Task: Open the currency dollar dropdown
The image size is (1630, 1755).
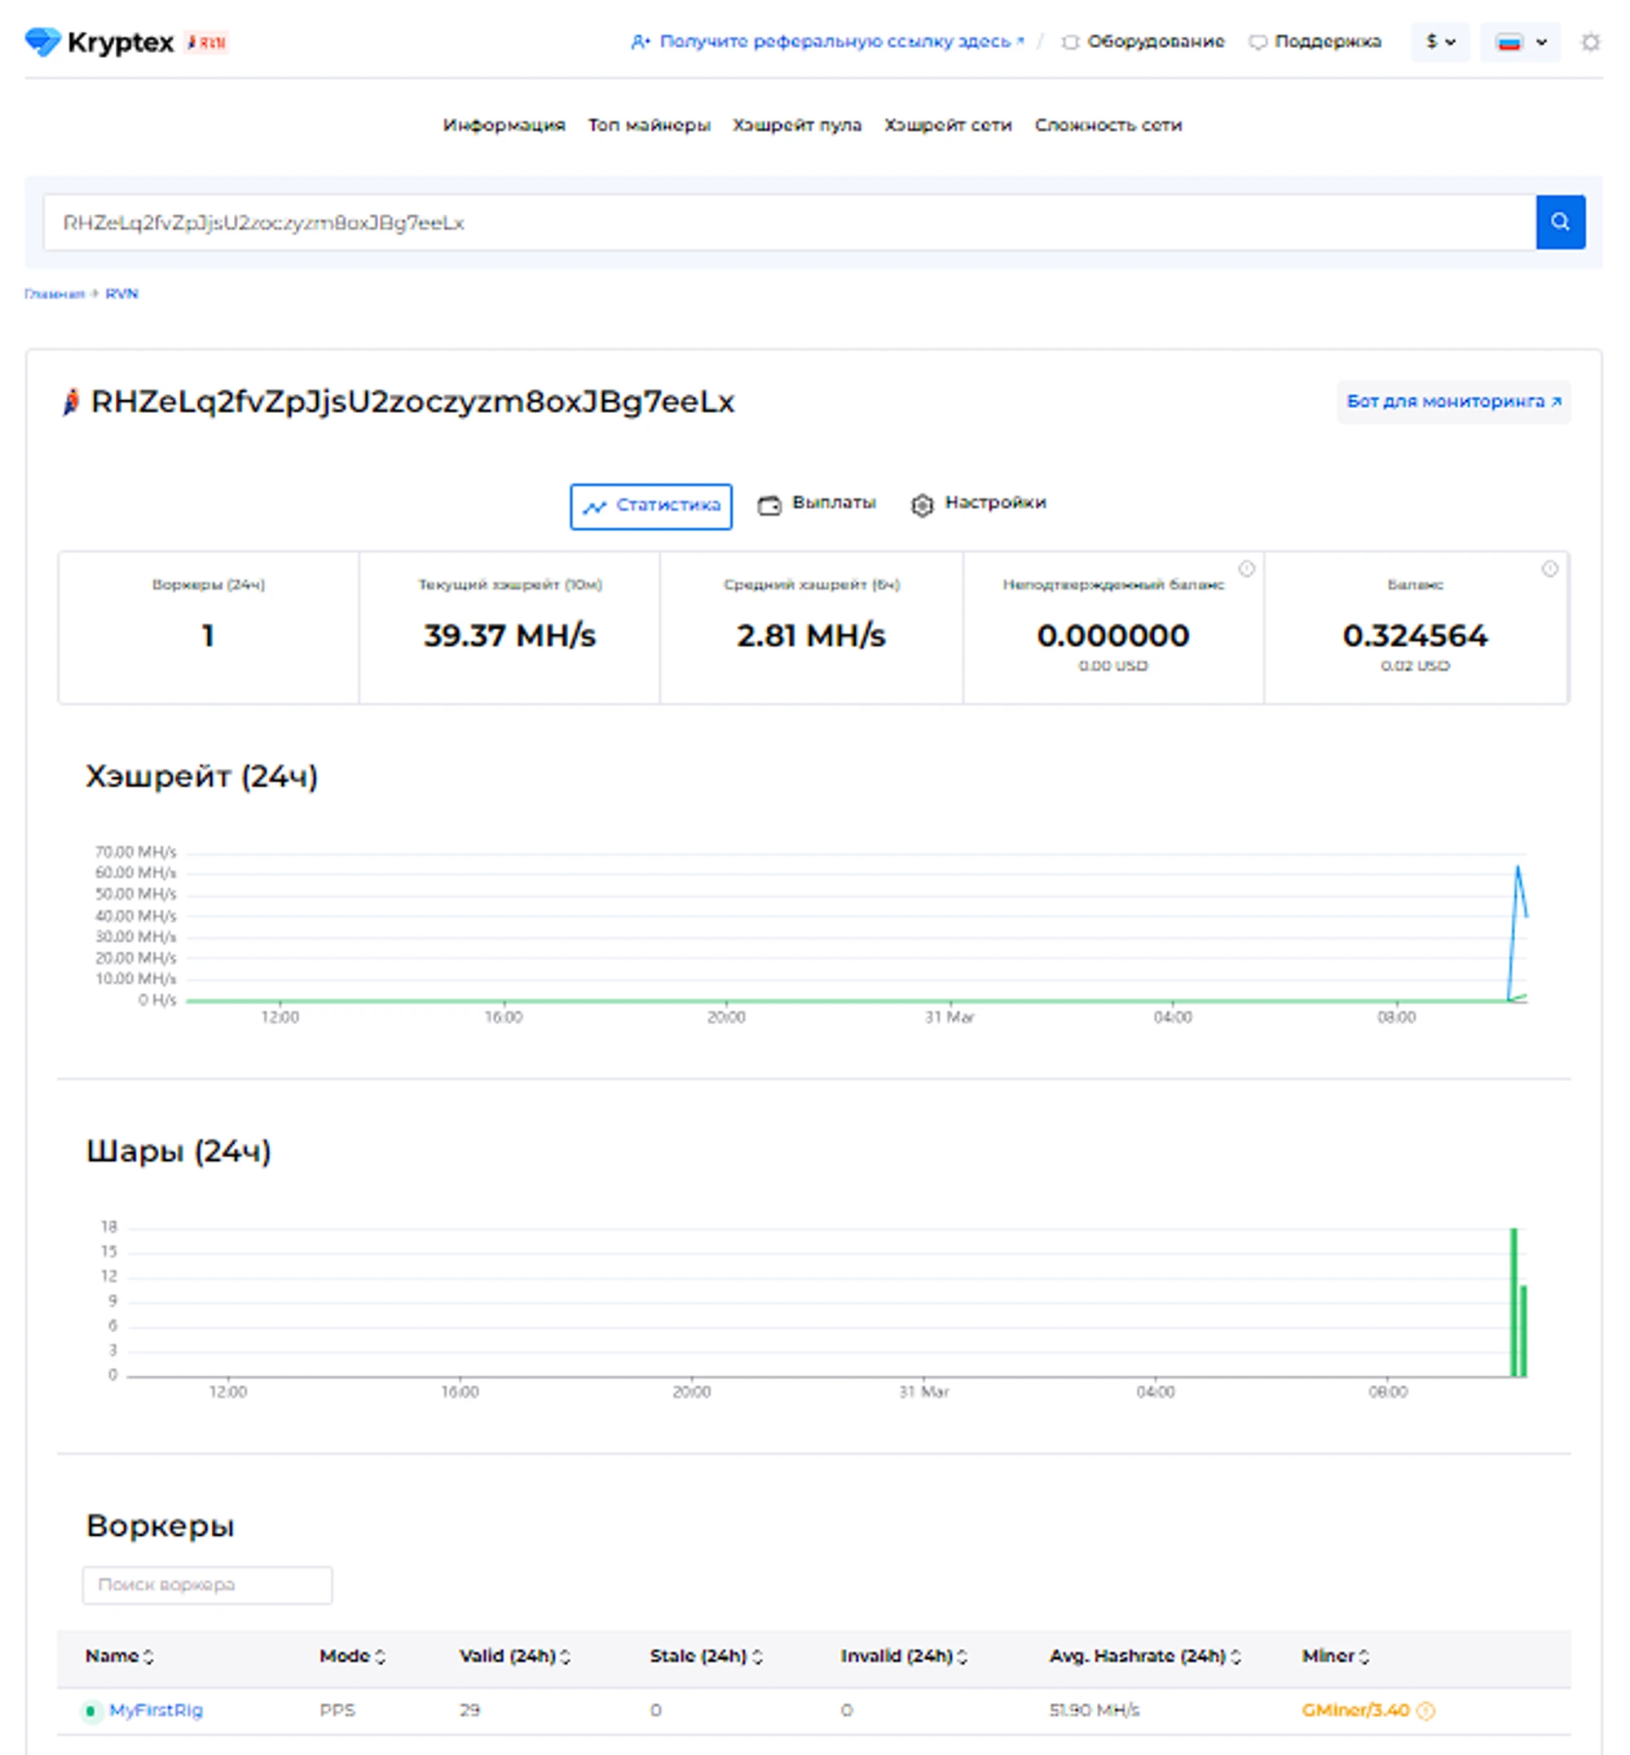Action: [1439, 42]
